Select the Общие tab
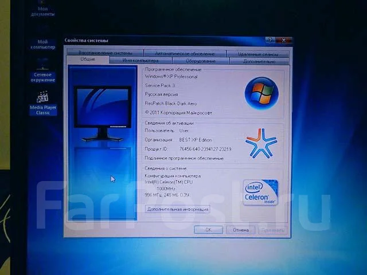367x275 pixels. [x=88, y=60]
